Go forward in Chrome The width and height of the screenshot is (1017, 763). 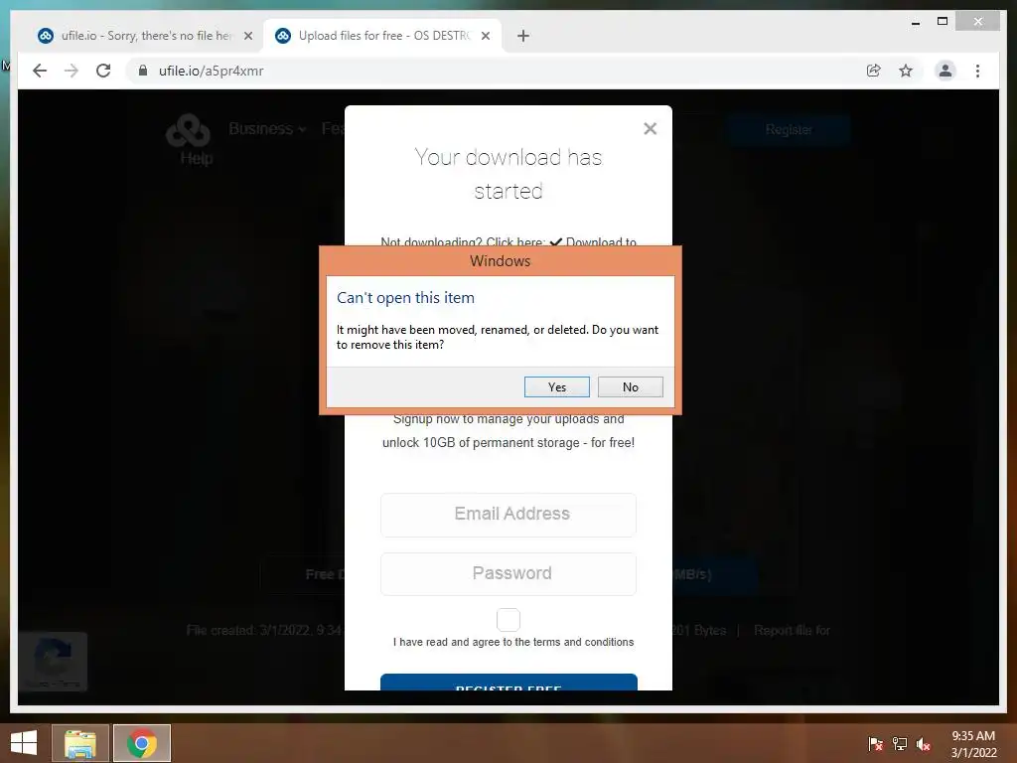72,71
